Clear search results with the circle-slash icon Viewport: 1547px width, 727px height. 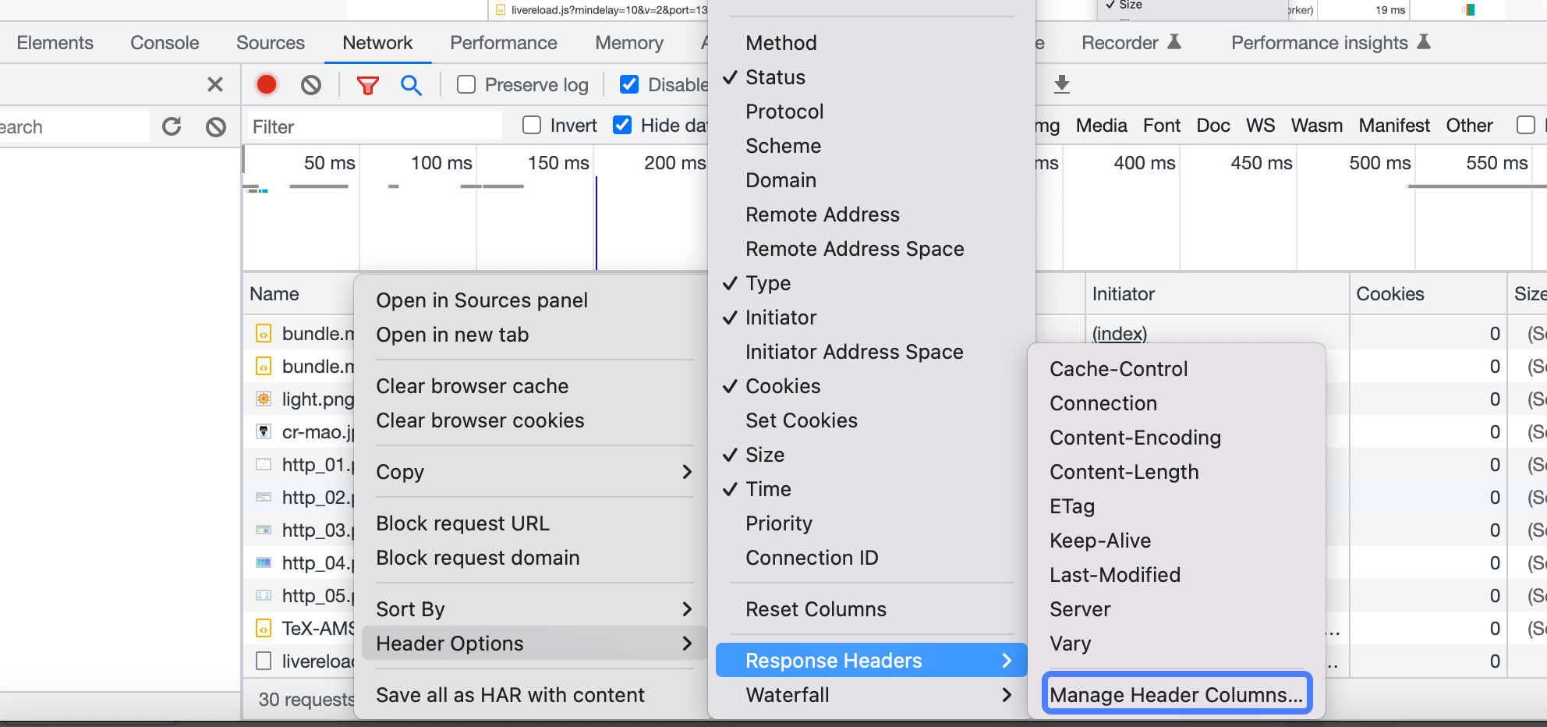click(x=216, y=126)
